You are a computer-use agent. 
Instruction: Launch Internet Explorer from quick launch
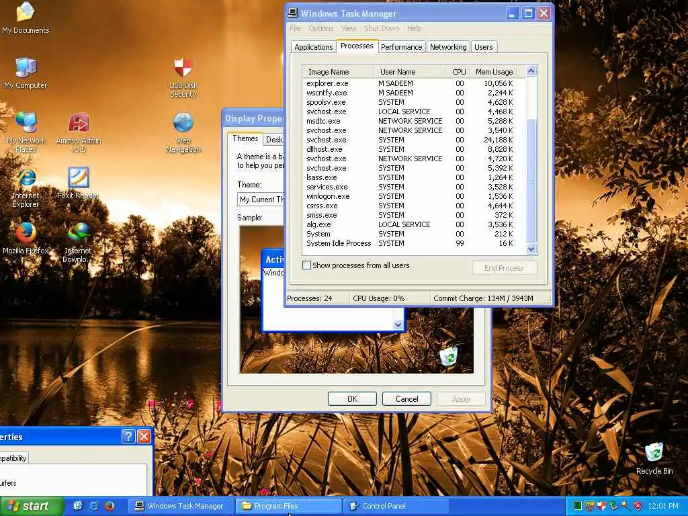tap(93, 506)
